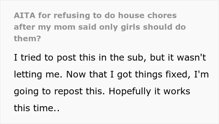The image size is (219, 124).
Task: Click the word "refusing" in the title
Action: point(72,16)
